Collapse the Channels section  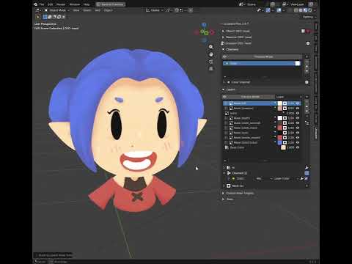[x=230, y=49]
